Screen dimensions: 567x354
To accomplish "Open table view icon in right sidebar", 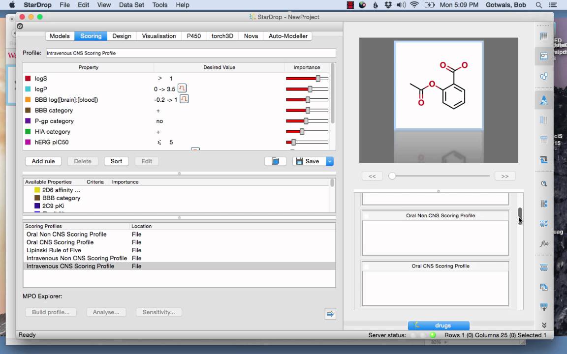I will (543, 36).
